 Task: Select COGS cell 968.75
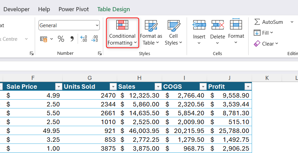184,149
